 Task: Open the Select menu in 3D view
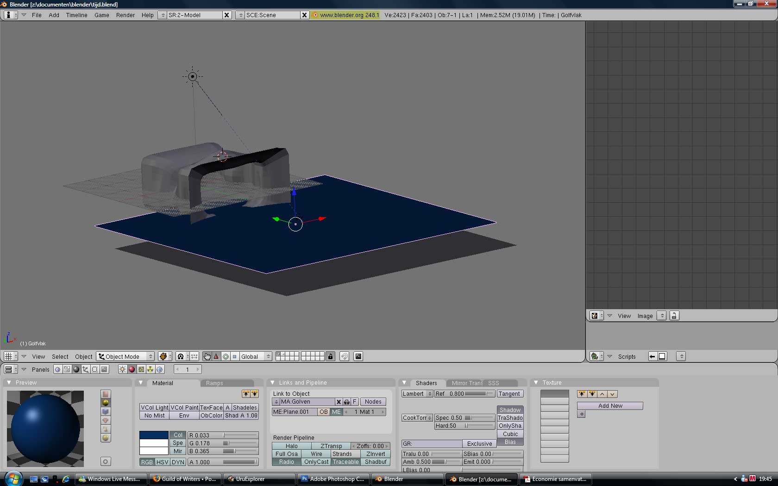(x=60, y=356)
